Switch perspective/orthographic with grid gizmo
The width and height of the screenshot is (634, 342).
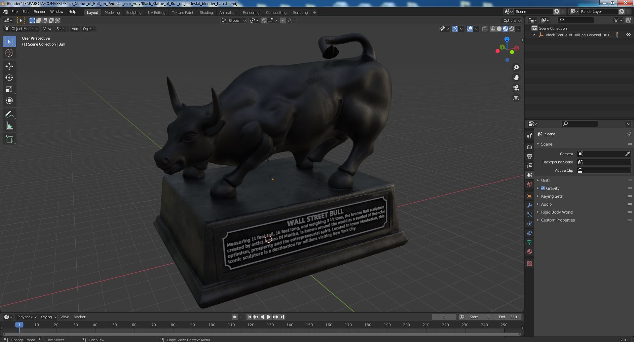[516, 98]
